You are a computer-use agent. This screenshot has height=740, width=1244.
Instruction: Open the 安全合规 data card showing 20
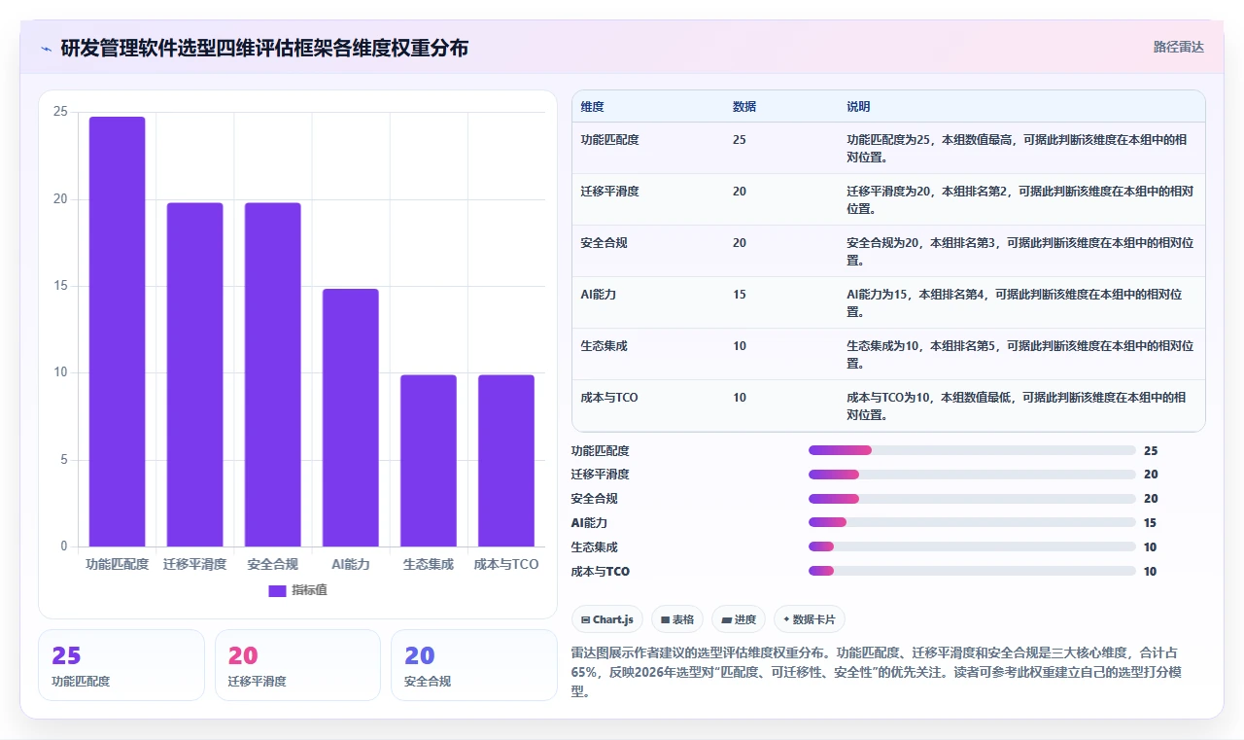click(474, 665)
